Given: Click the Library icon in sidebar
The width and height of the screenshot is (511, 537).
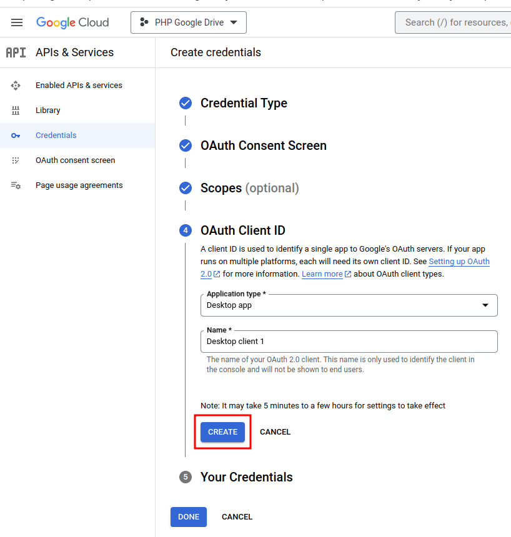Looking at the screenshot, I should coord(16,111).
